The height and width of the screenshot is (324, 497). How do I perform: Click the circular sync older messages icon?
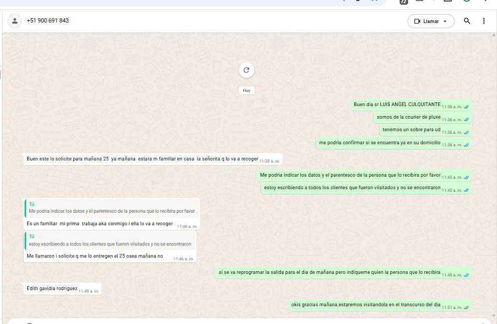[246, 70]
